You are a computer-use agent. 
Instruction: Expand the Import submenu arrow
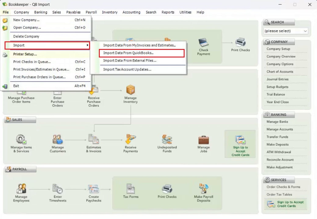tap(87, 45)
